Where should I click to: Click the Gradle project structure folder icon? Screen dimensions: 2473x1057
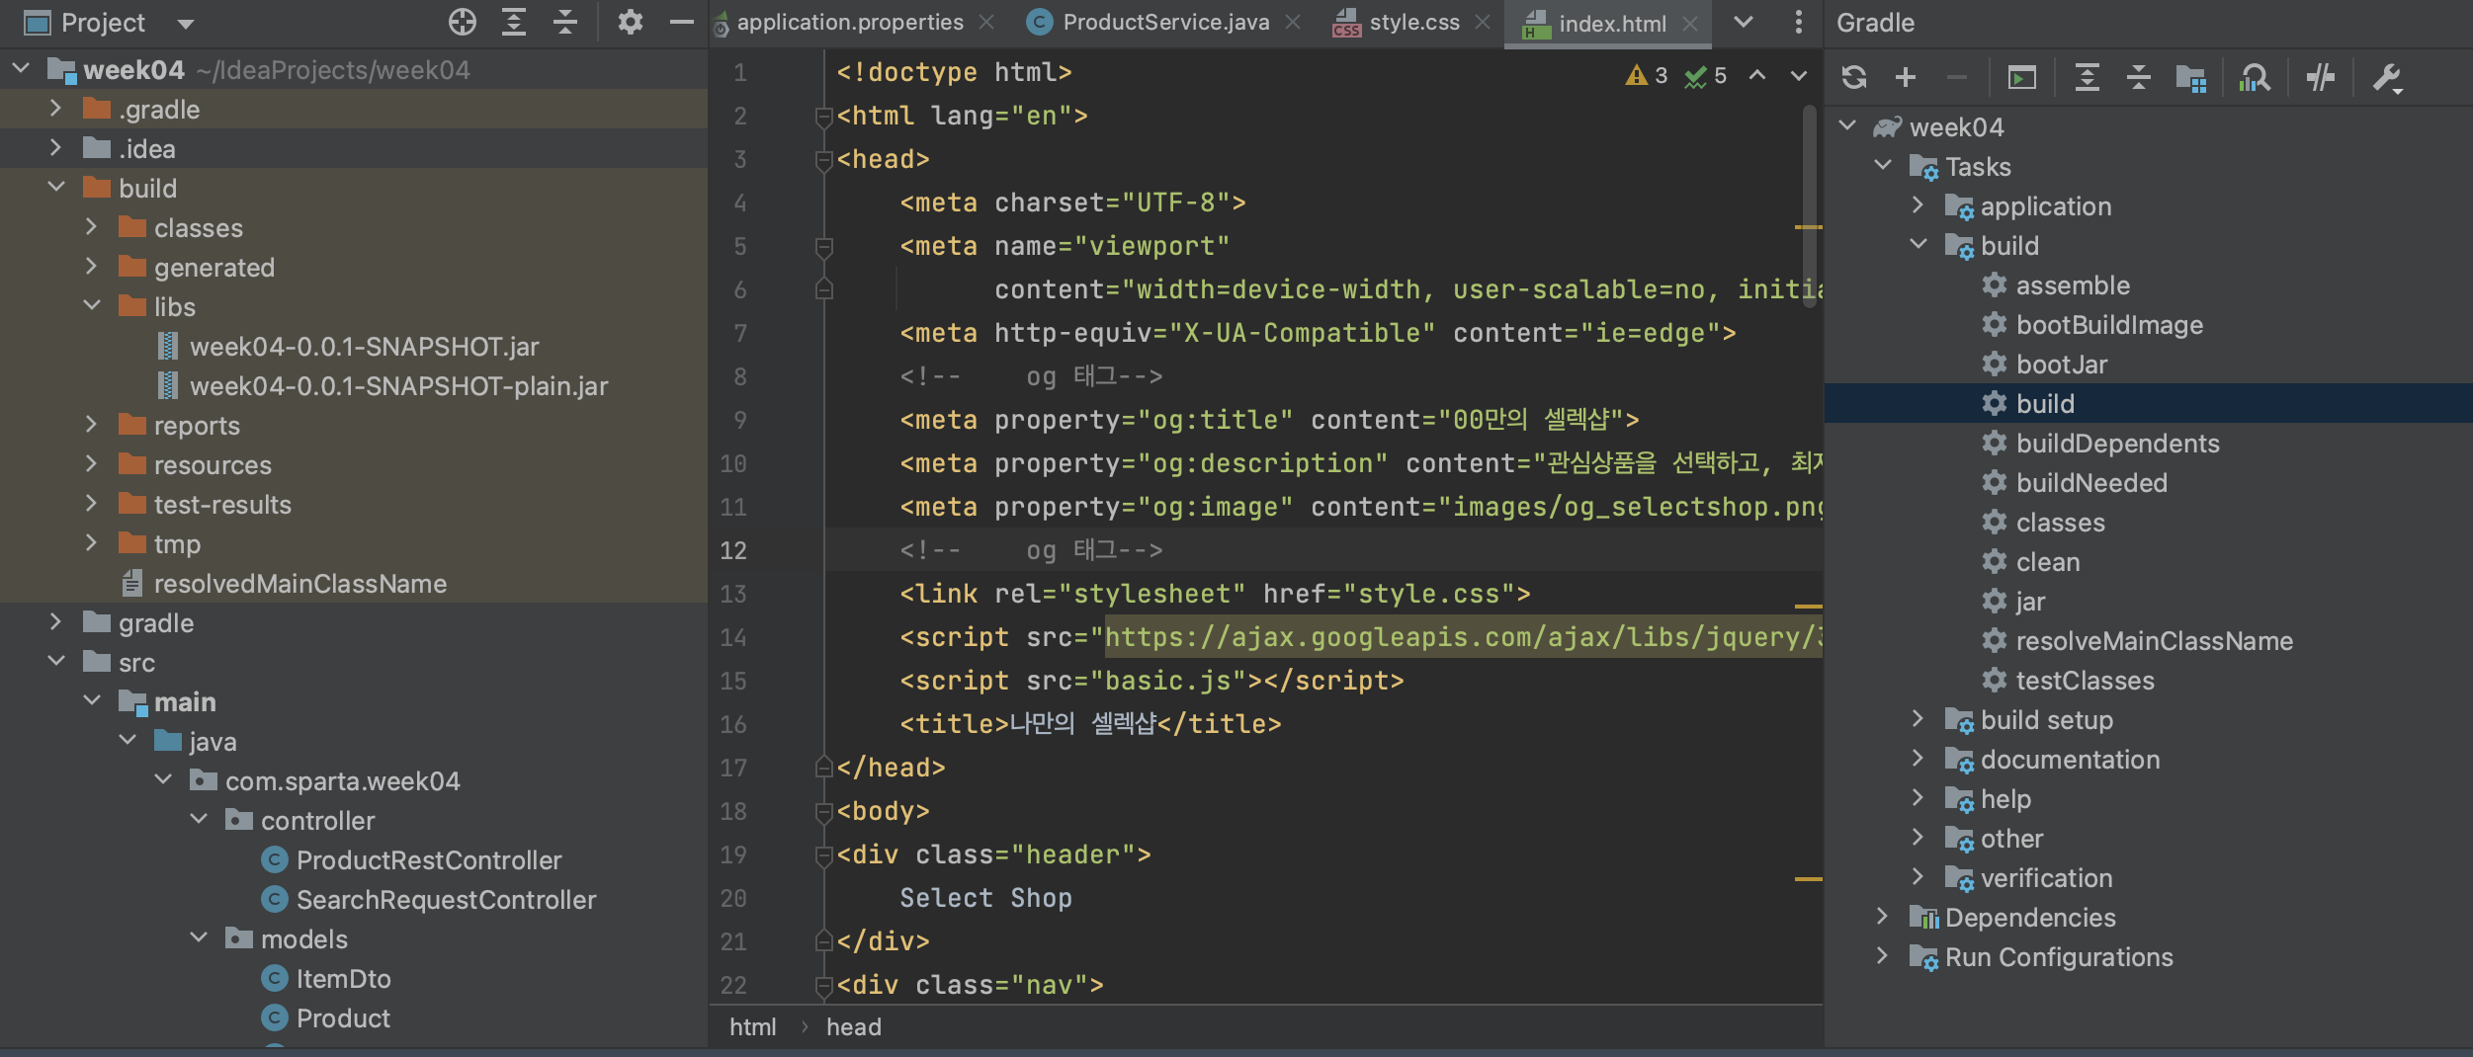[x=2191, y=77]
